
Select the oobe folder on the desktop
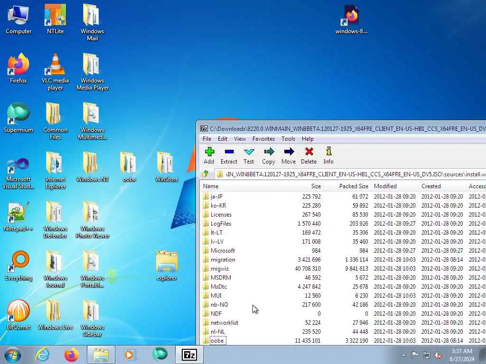(129, 167)
